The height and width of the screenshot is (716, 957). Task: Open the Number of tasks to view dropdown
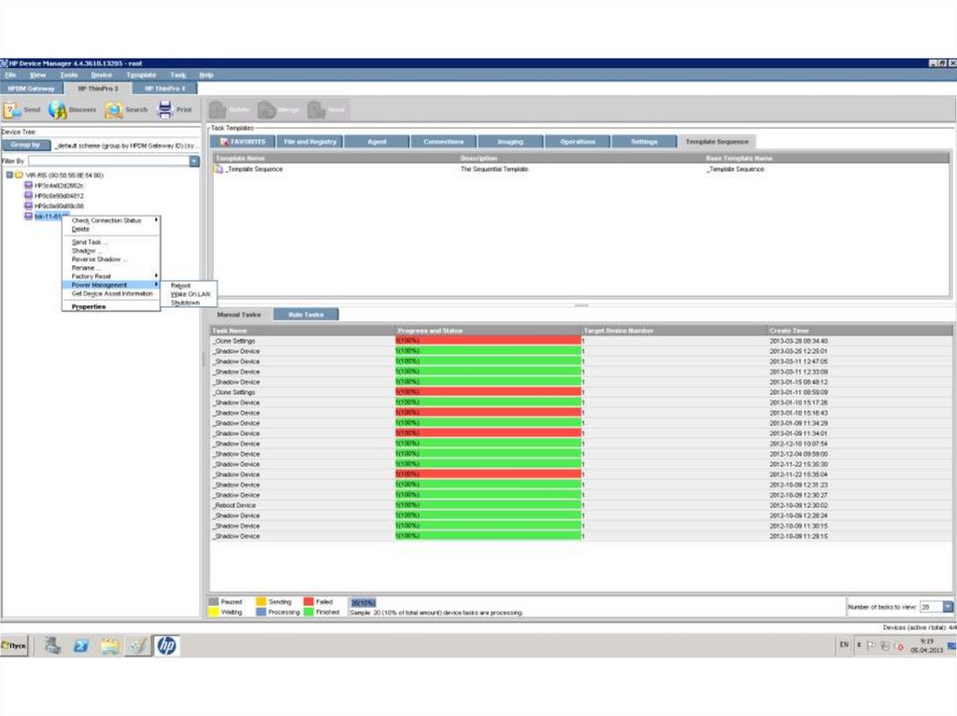[948, 607]
